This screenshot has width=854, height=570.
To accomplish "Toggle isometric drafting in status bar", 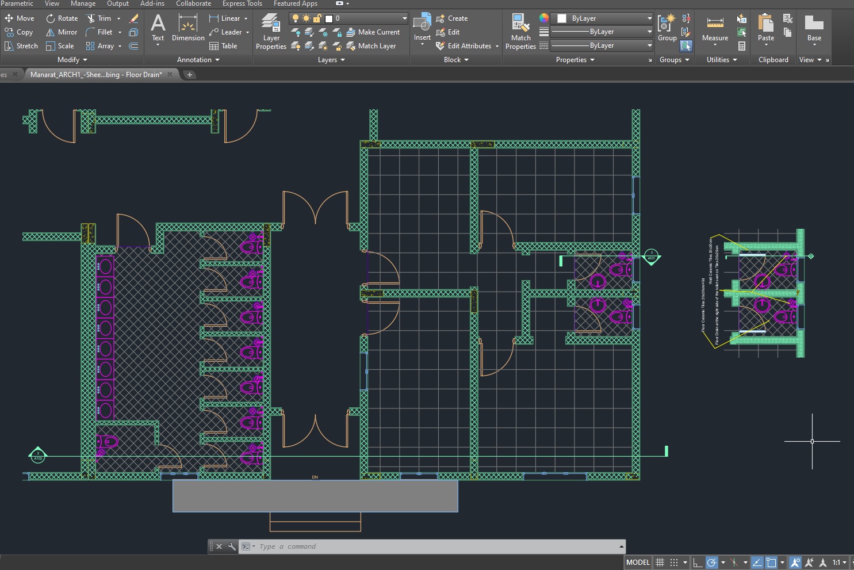I will [734, 563].
